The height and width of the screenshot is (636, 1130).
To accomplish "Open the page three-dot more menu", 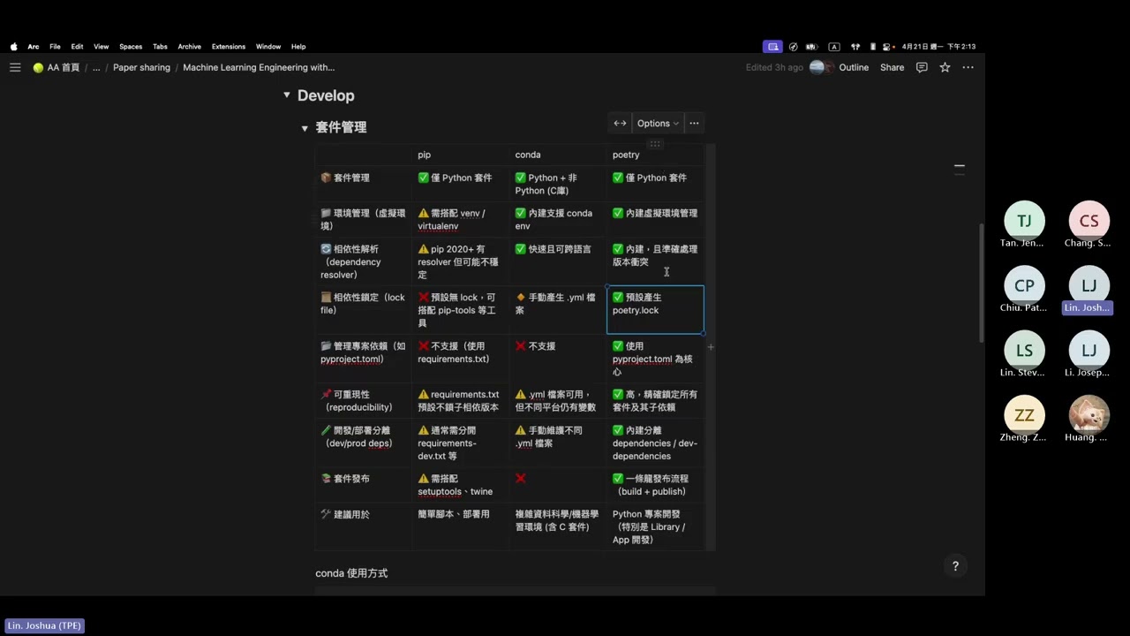I will [x=968, y=67].
